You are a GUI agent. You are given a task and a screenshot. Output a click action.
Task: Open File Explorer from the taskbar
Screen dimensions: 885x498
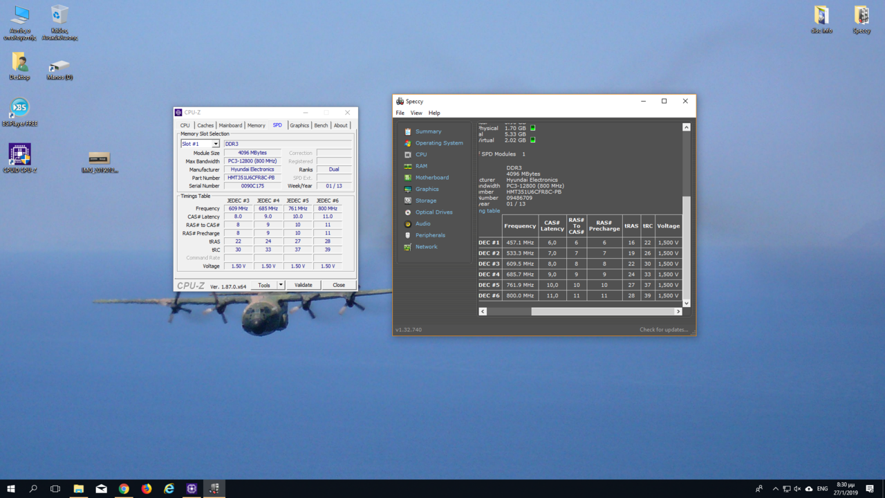coord(79,488)
